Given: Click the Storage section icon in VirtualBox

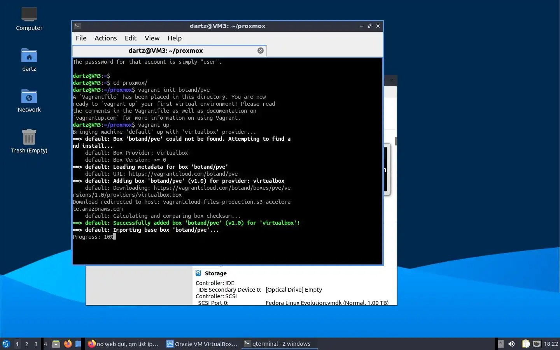Looking at the screenshot, I should pyautogui.click(x=198, y=273).
